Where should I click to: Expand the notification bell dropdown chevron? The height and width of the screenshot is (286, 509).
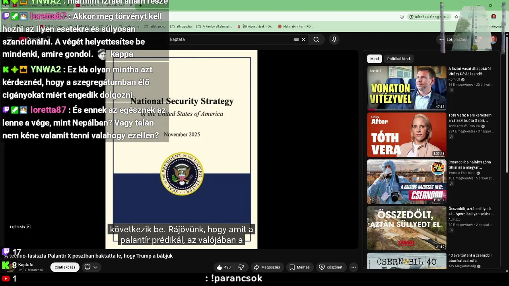pos(95,267)
